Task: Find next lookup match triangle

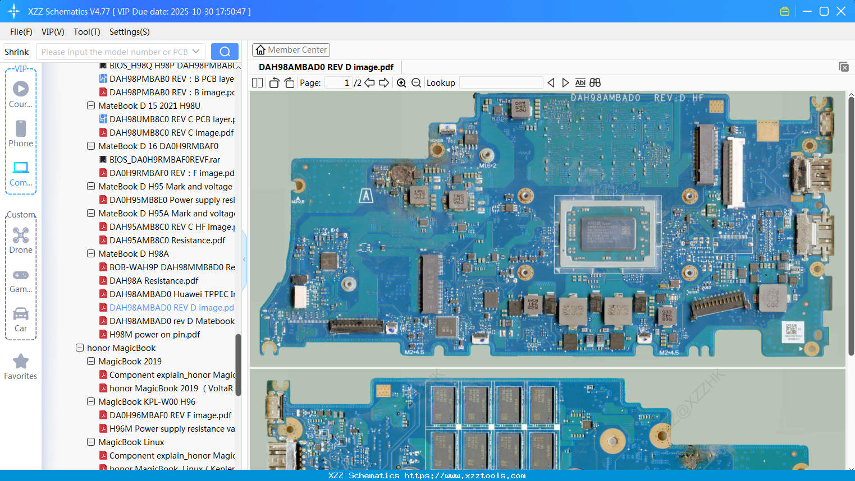Action: [565, 83]
